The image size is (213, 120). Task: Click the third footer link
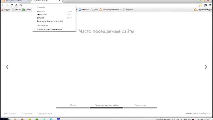point(45,114)
